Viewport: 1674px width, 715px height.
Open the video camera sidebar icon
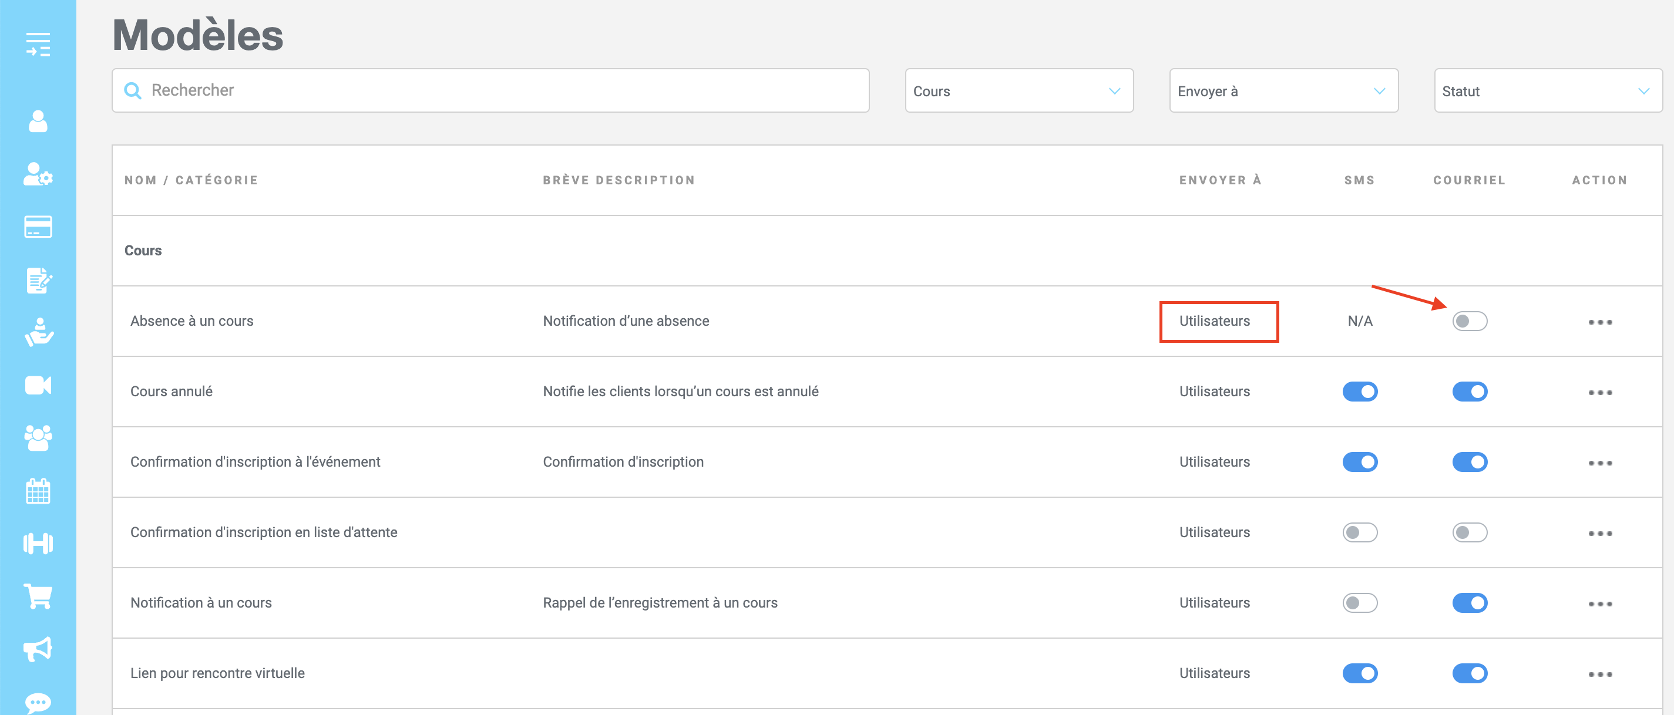(38, 385)
